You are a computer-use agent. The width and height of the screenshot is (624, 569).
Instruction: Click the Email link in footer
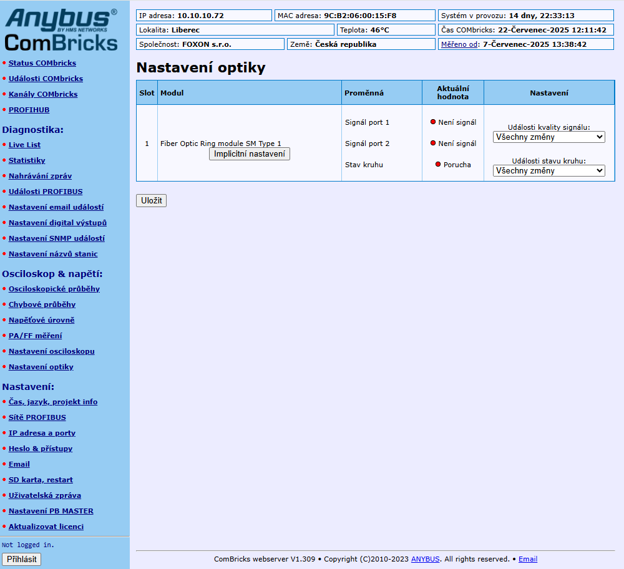tap(528, 559)
